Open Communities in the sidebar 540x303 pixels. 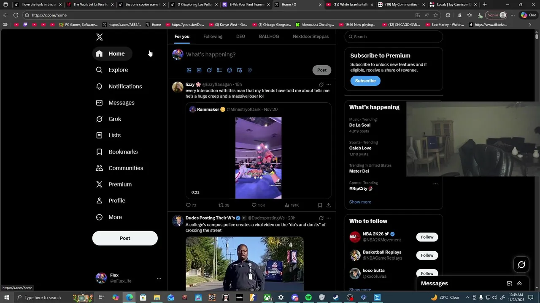click(120, 168)
